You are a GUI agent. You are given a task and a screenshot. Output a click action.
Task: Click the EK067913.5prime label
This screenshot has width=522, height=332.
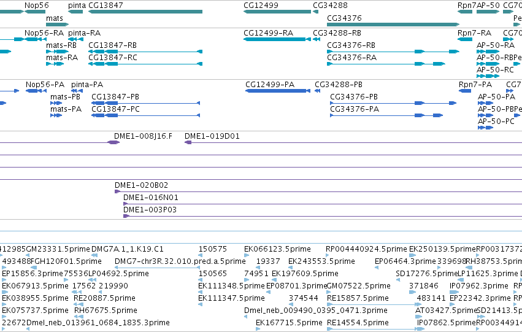point(35,286)
